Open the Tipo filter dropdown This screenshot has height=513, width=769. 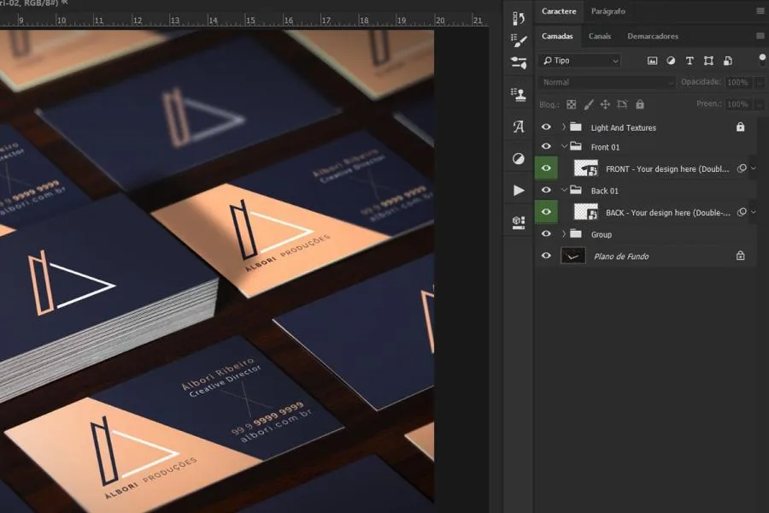(578, 61)
